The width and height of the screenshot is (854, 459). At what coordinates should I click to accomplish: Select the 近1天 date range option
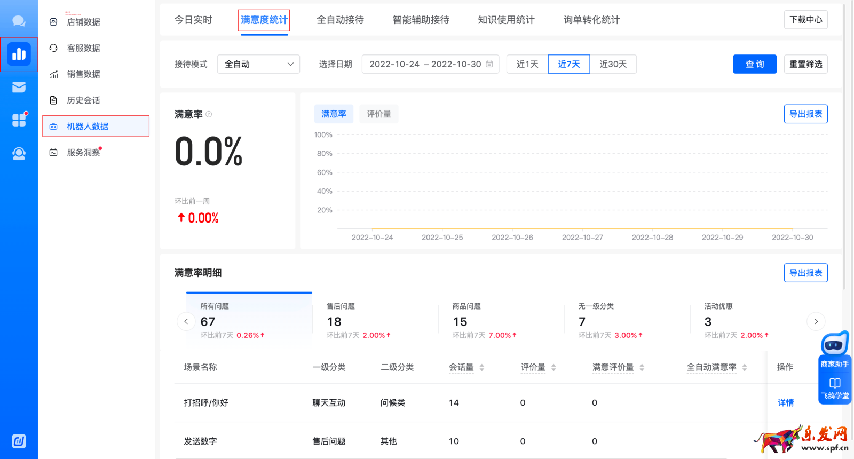point(527,64)
